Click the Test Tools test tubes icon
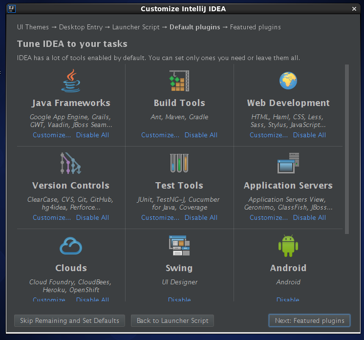The image size is (364, 340). pos(179,163)
